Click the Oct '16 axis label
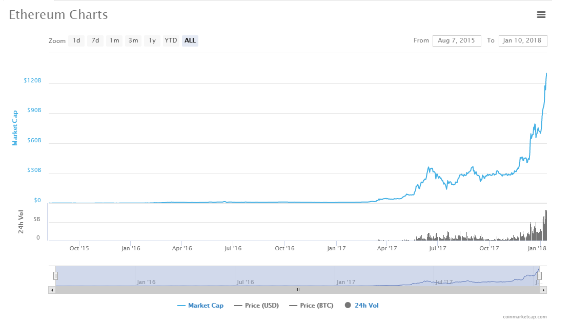The image size is (571, 325). (x=284, y=248)
